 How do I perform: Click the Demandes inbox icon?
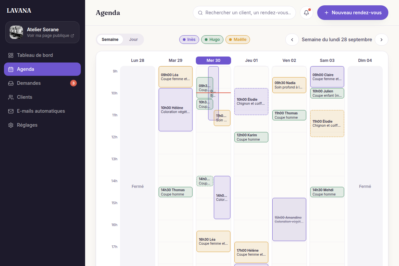(x=11, y=83)
